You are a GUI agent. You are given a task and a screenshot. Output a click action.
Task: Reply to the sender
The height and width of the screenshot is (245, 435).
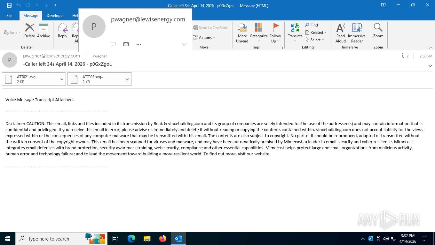coord(62,31)
